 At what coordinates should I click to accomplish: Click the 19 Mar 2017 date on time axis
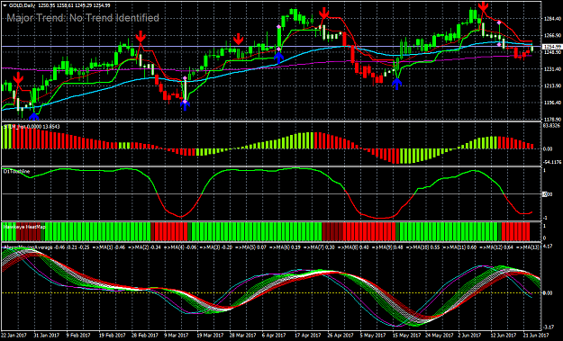tap(211, 336)
